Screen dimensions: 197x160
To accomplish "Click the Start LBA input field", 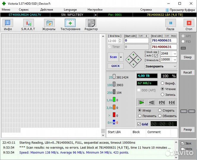I will pos(136,41).
